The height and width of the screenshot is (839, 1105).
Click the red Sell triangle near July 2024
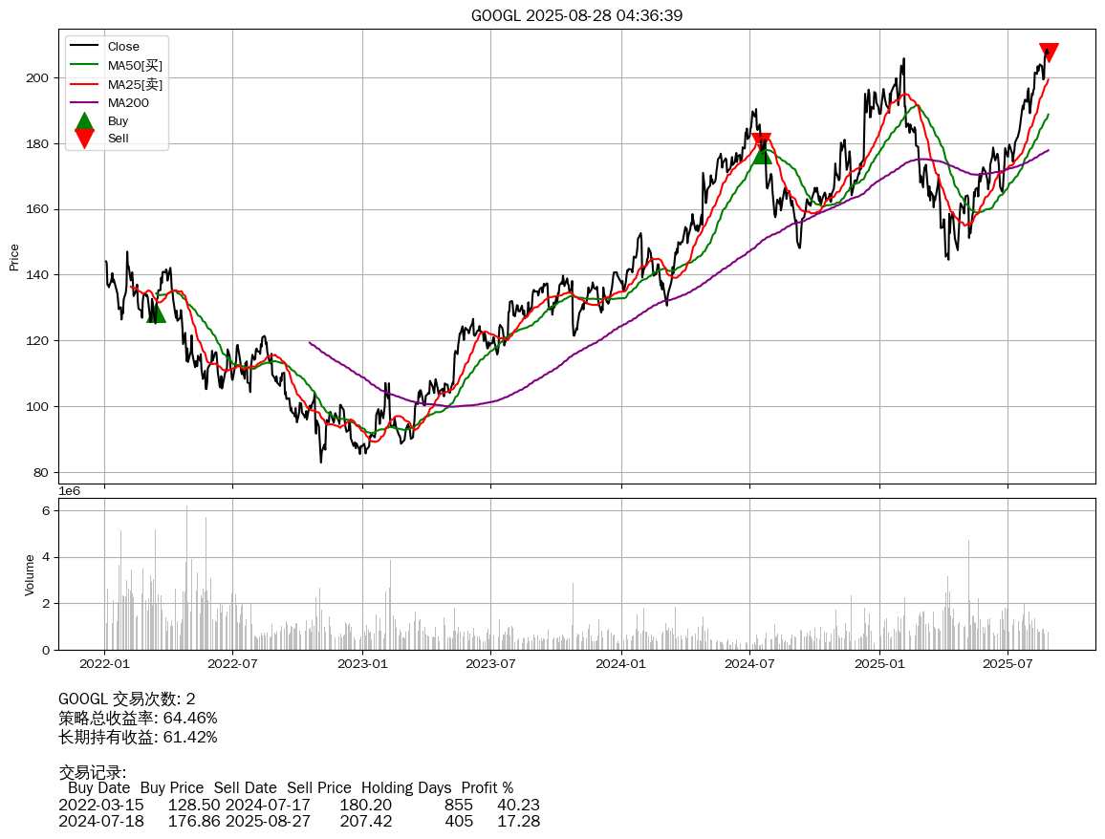click(761, 142)
